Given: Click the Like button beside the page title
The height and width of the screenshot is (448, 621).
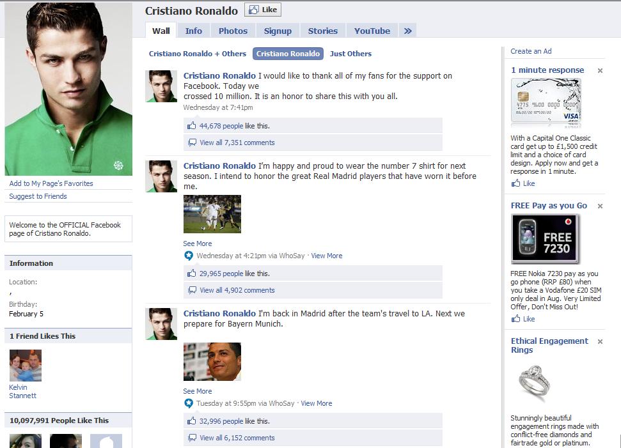Looking at the screenshot, I should click(x=263, y=10).
